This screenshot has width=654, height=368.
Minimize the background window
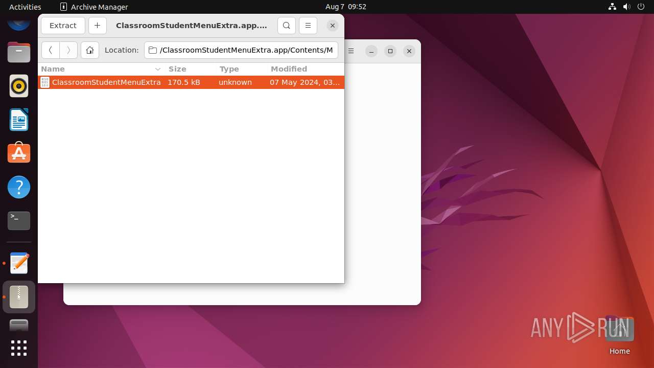(x=371, y=51)
